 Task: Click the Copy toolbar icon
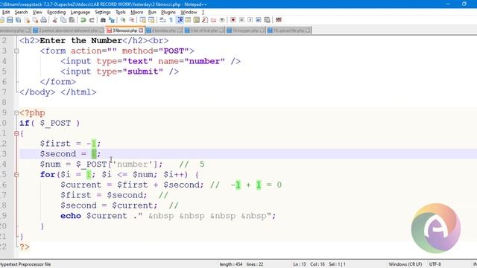(63, 20)
